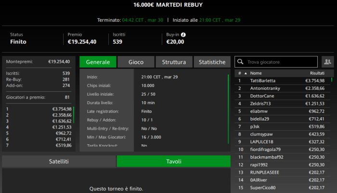Image resolution: width=337 pixels, height=193 pixels.
Task: Click Rebuy / Addon value 10 / 1
Action: pos(147,120)
